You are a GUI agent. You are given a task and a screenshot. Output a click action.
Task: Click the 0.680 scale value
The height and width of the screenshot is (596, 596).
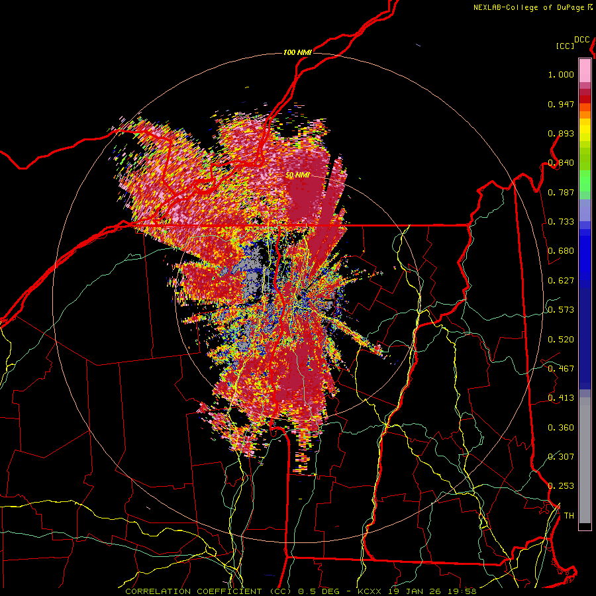point(561,251)
